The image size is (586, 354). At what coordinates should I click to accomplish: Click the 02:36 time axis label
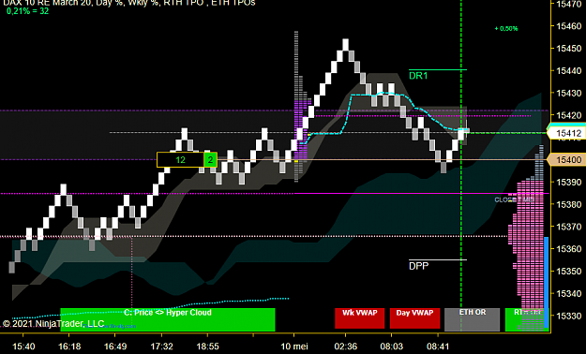pyautogui.click(x=346, y=347)
